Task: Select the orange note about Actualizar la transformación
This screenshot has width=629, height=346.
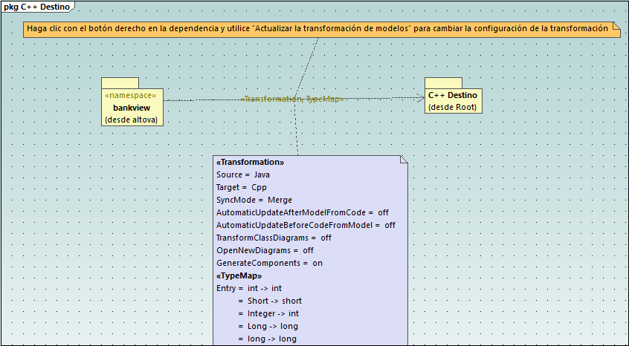Action: pos(320,29)
